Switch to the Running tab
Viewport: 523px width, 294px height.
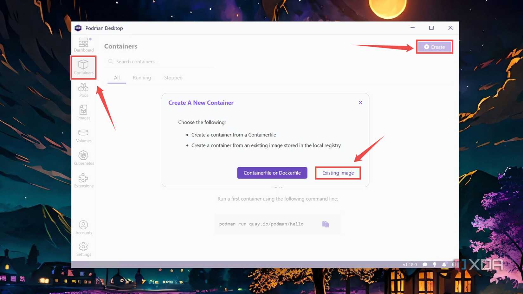pyautogui.click(x=142, y=78)
